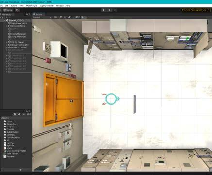Select Directional Light in the Hierarchy
Screen dimensions: 212x175
tap(19, 23)
